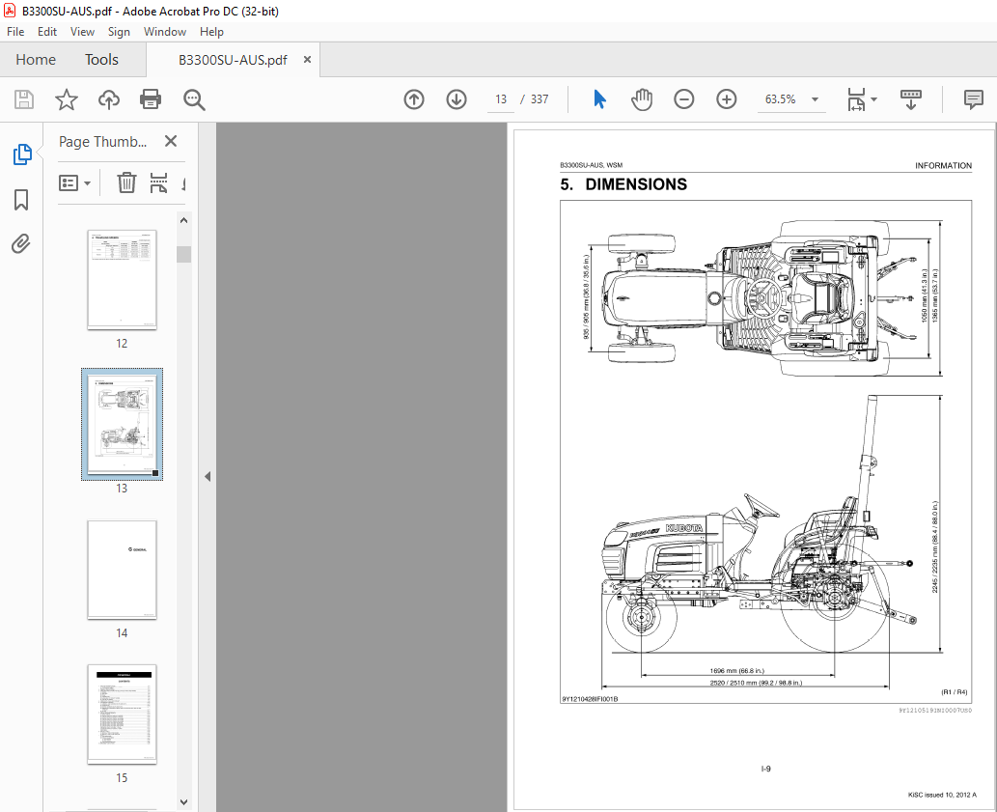The height and width of the screenshot is (812, 997).
Task: Open the Window menu
Action: 165,32
